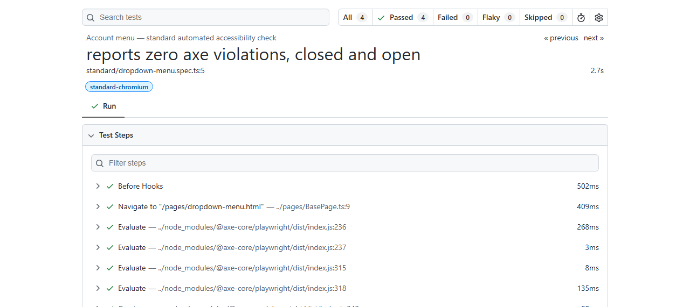Click the check icon on index.js:318 step

point(110,288)
